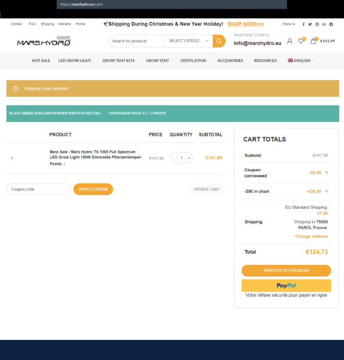Viewport: 344px width, 360px height.
Task: Increase product quantity with plus button
Action: 189,158
